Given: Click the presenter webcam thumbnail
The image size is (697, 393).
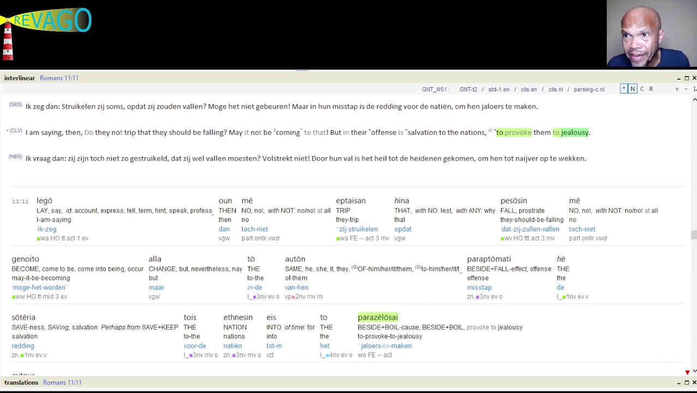Looking at the screenshot, I should click(x=652, y=34).
